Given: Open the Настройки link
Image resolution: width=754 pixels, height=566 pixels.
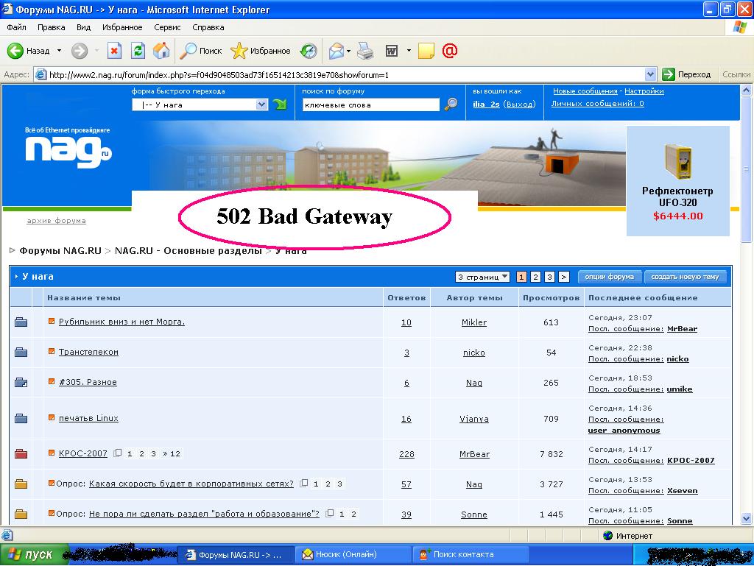Looking at the screenshot, I should 644,91.
